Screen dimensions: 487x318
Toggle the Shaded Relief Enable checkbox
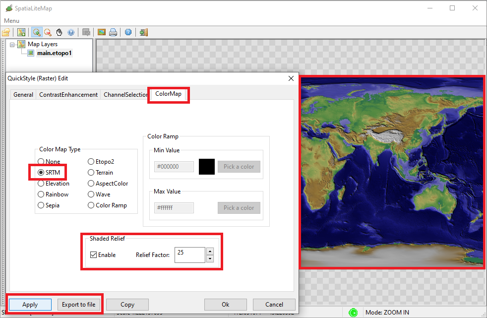[x=94, y=255]
